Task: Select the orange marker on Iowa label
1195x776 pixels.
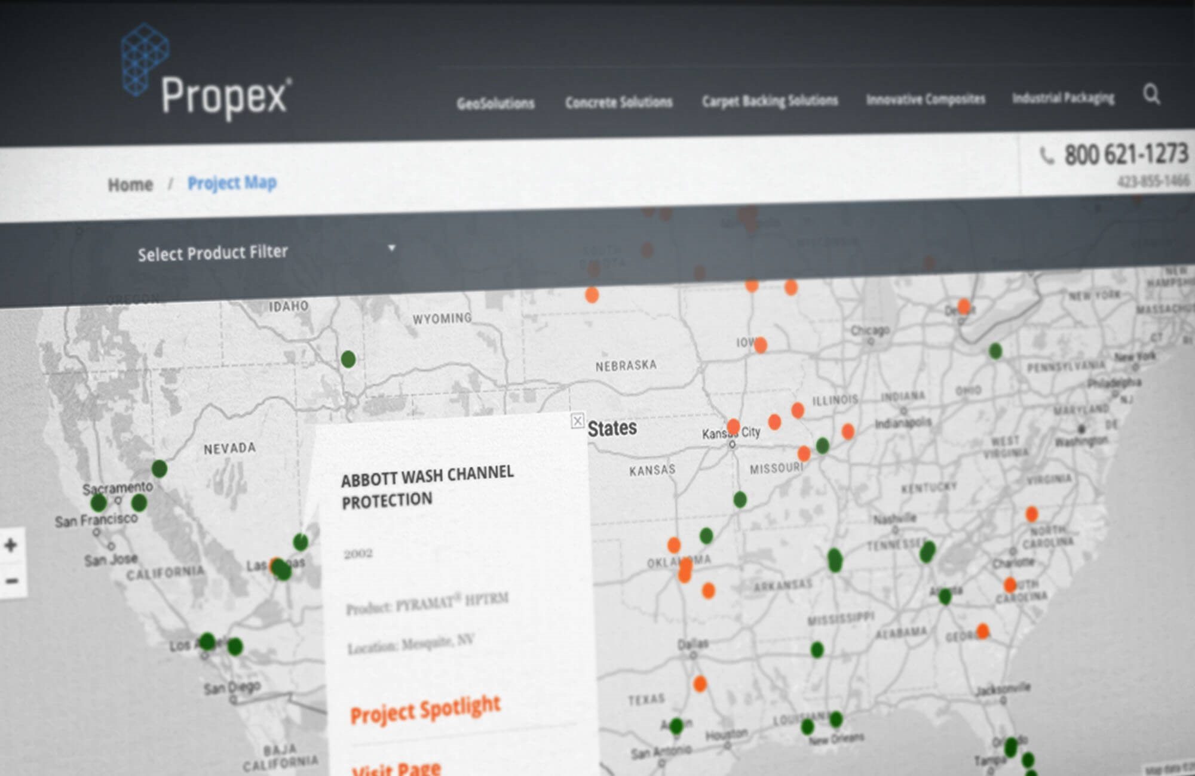Action: click(760, 345)
